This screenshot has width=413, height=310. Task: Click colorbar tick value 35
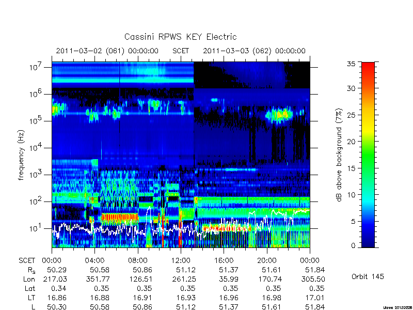351,64
